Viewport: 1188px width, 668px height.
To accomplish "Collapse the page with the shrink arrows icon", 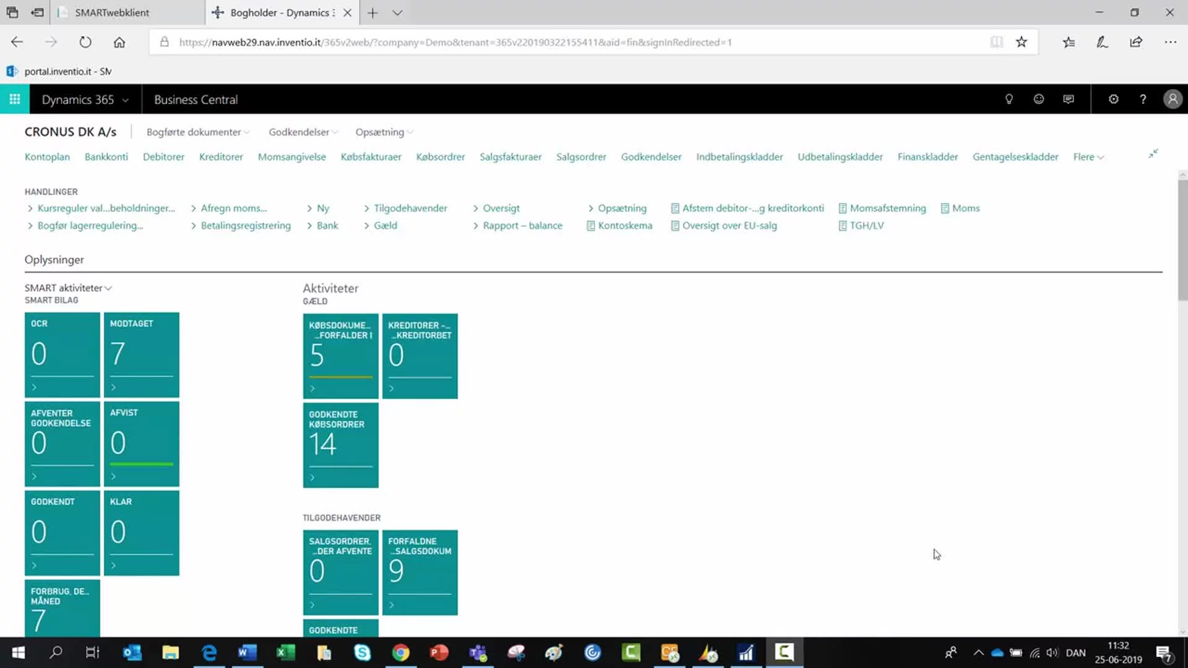I will (1153, 153).
